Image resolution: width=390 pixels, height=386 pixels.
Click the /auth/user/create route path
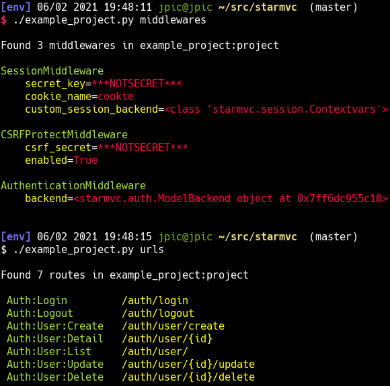173,326
